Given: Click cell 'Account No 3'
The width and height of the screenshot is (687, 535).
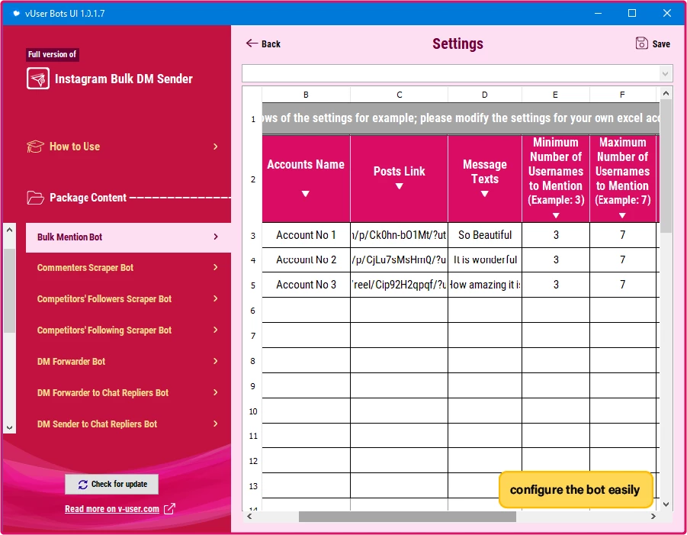Looking at the screenshot, I should (306, 285).
